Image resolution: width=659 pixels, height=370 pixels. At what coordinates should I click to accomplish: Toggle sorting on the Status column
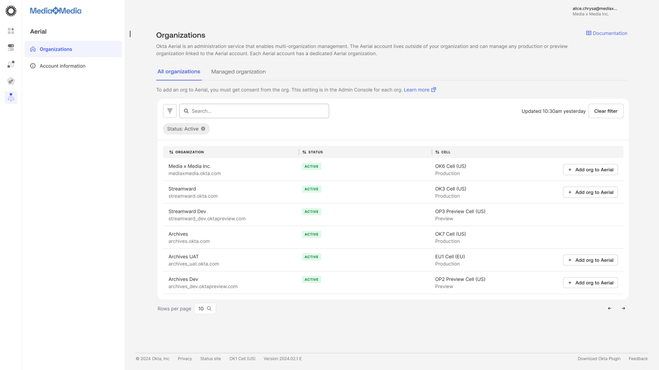(305, 152)
